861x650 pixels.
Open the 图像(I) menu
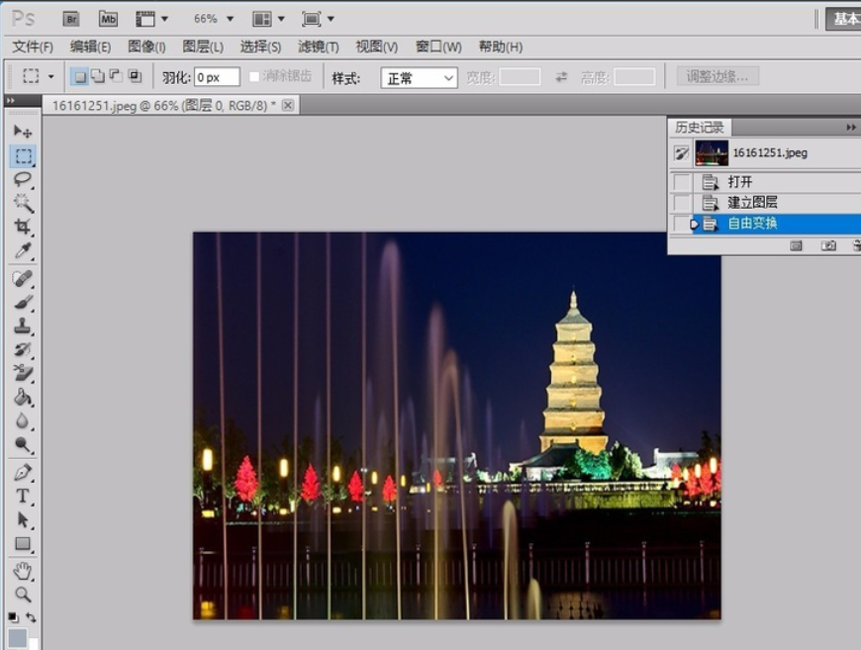click(146, 46)
